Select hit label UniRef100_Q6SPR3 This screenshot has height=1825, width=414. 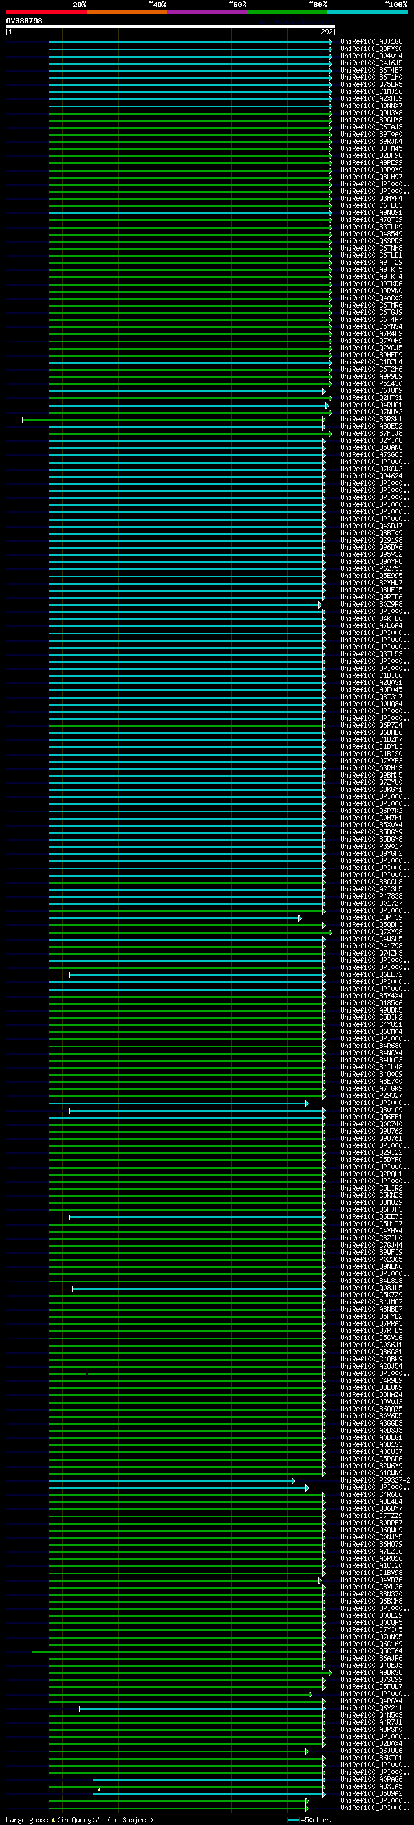pos(371,241)
